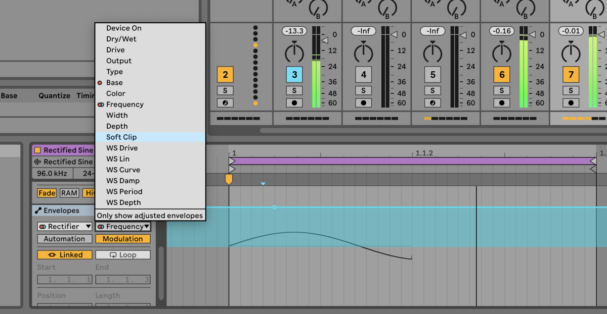Image resolution: width=607 pixels, height=314 pixels.
Task: Solo track 5
Action: pos(432,90)
